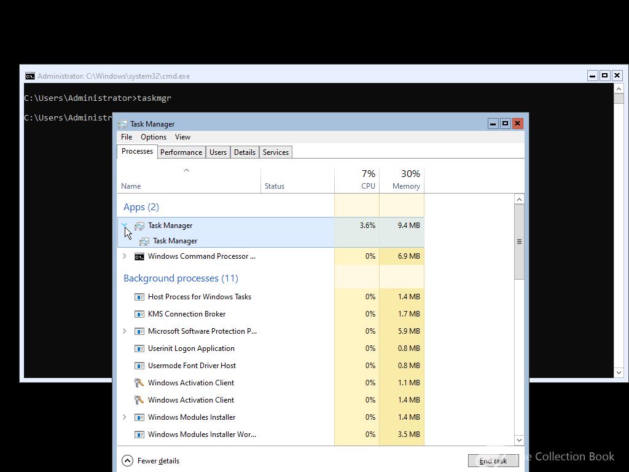
Task: Minimize the Task Manager window
Action: tap(493, 124)
